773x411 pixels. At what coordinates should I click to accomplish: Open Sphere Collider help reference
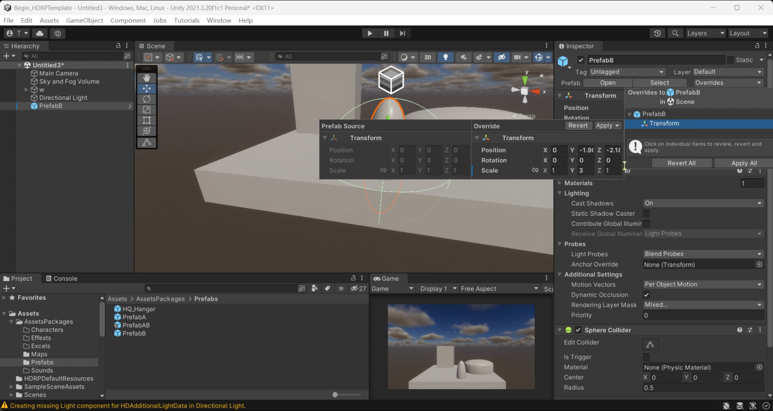tap(740, 330)
